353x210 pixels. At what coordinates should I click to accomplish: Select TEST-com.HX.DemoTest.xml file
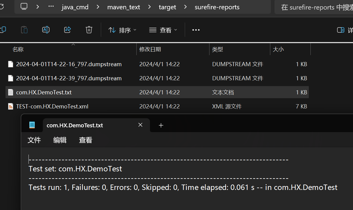click(52, 106)
